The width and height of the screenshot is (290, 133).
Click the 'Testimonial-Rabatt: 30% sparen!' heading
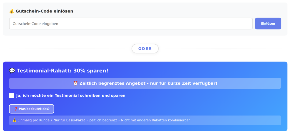[62, 71]
